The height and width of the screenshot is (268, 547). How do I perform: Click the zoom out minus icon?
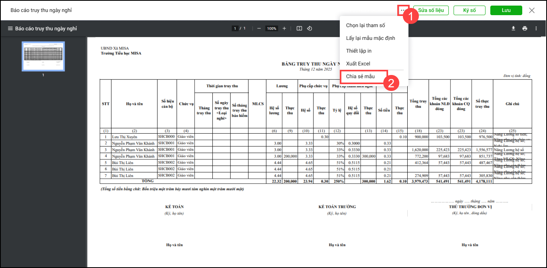click(x=259, y=29)
